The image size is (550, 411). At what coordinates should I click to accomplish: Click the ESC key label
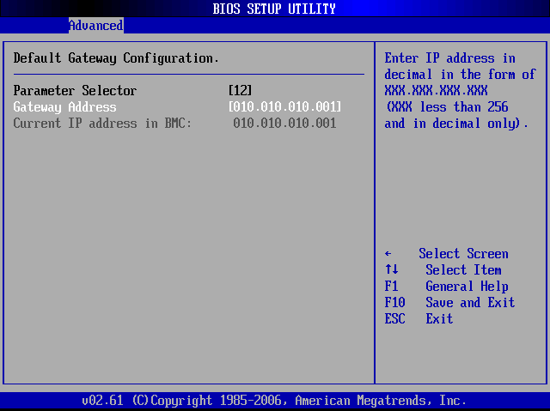[x=395, y=319]
